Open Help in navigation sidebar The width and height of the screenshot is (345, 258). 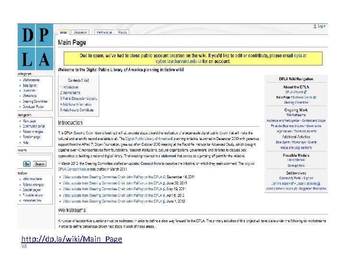click(x=25, y=142)
